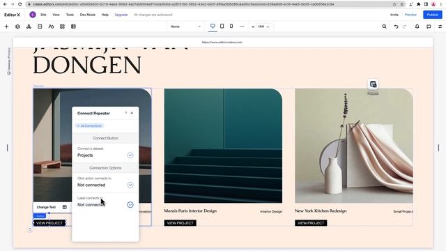Redo the last action
The height and width of the screenshot is (251, 446).
coord(404,26)
